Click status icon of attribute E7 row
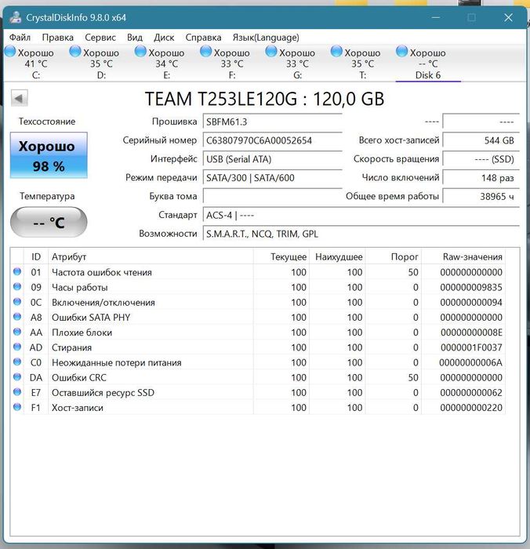This screenshot has width=530, height=549. coord(17,392)
